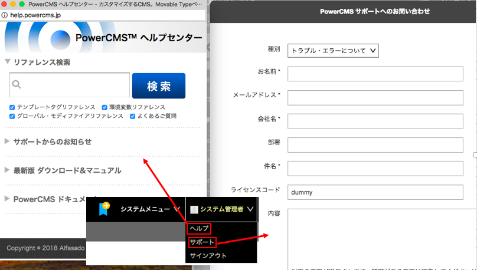
Task: Close the help center browser window
Action: (4, 4)
